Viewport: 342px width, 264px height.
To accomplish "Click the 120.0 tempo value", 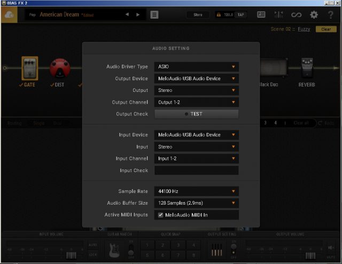I will pos(228,15).
